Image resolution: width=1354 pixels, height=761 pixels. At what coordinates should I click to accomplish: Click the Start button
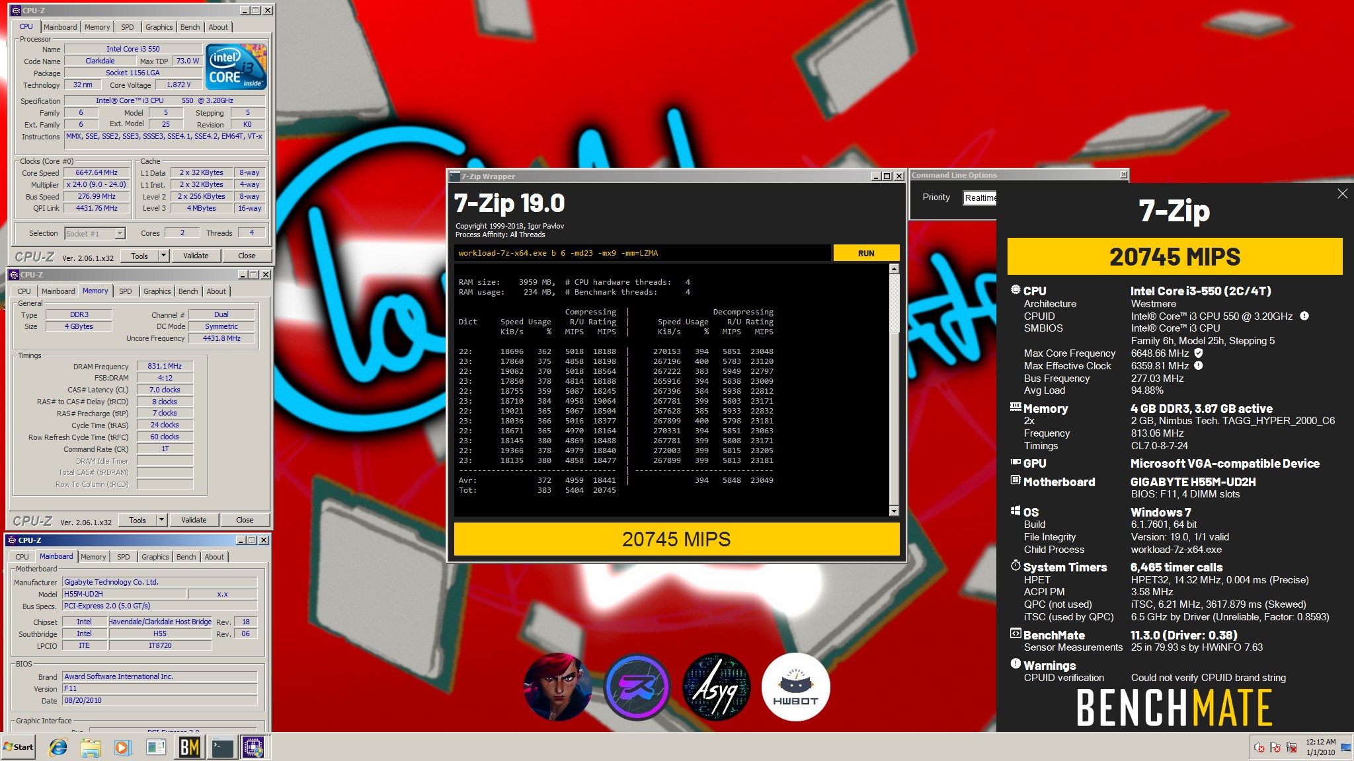pos(19,747)
